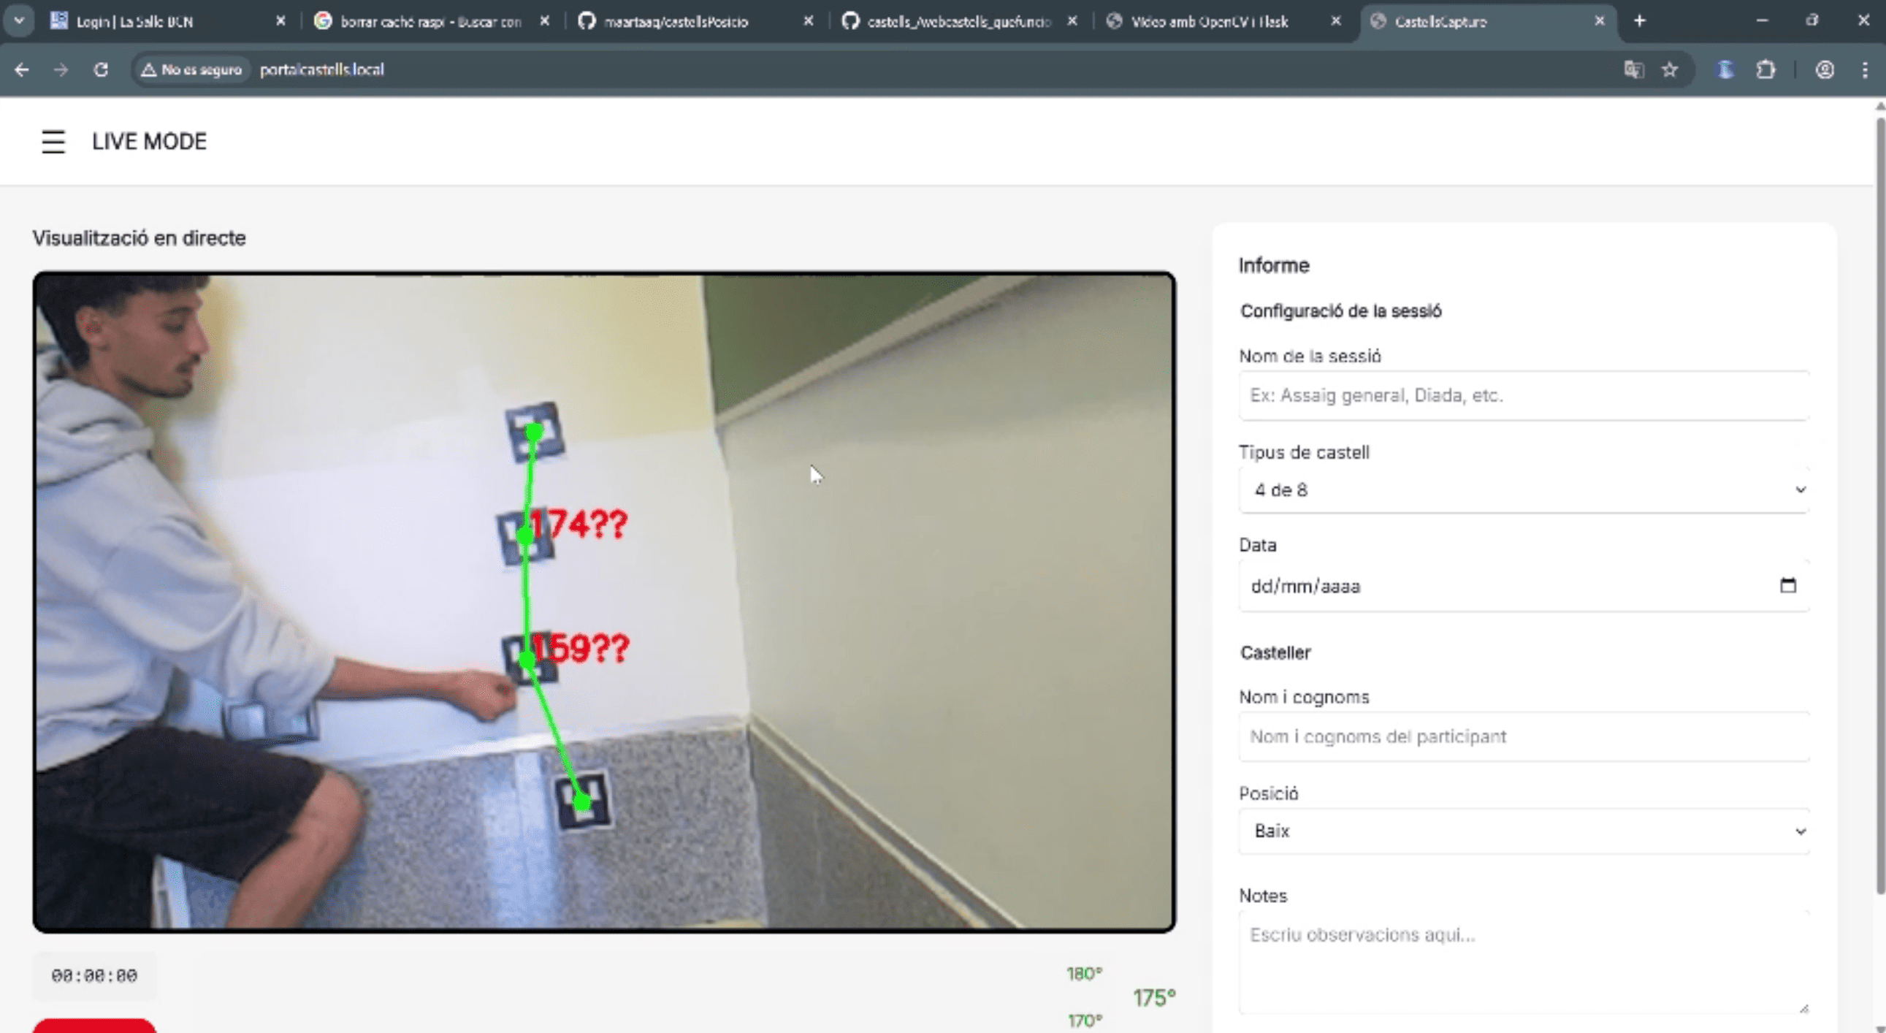1886x1033 pixels.
Task: Click the browser reload icon
Action: click(101, 69)
